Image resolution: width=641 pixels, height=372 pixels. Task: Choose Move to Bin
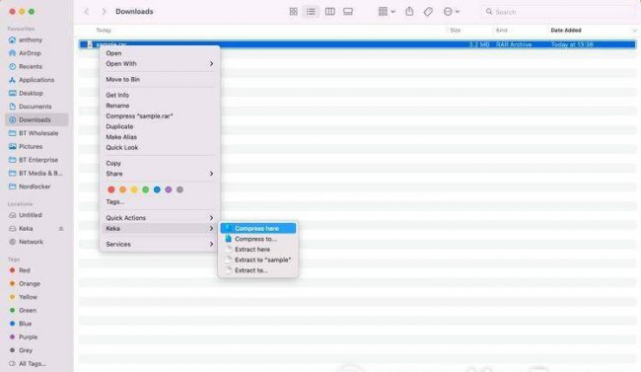(x=160, y=79)
